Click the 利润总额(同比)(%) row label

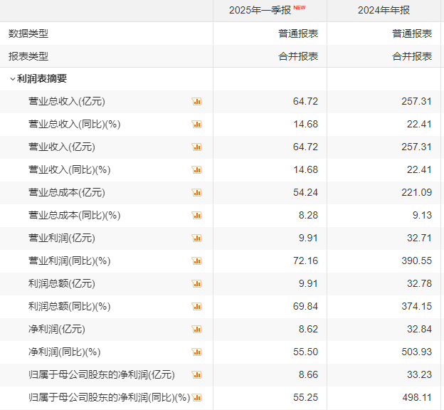(x=69, y=306)
